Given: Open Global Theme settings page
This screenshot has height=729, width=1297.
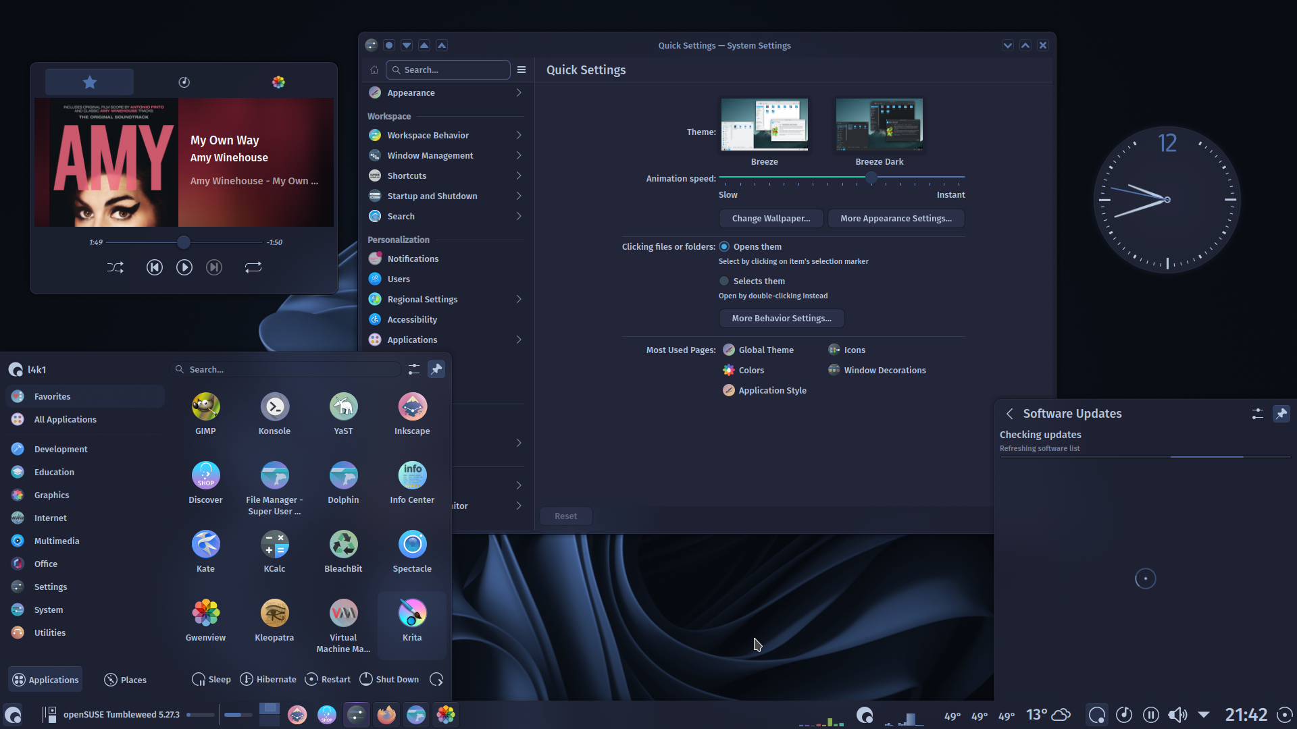Looking at the screenshot, I should point(758,350).
